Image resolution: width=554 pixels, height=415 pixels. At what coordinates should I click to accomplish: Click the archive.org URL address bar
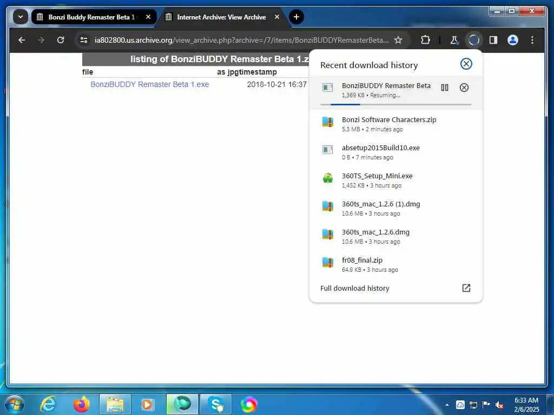point(241,40)
